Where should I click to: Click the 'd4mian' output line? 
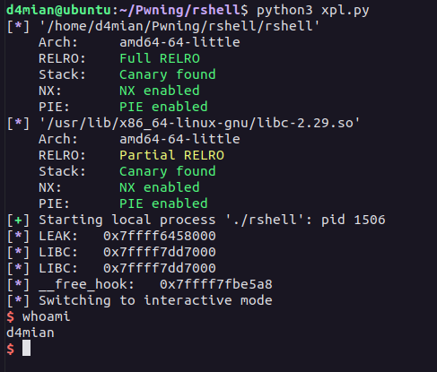(31, 333)
